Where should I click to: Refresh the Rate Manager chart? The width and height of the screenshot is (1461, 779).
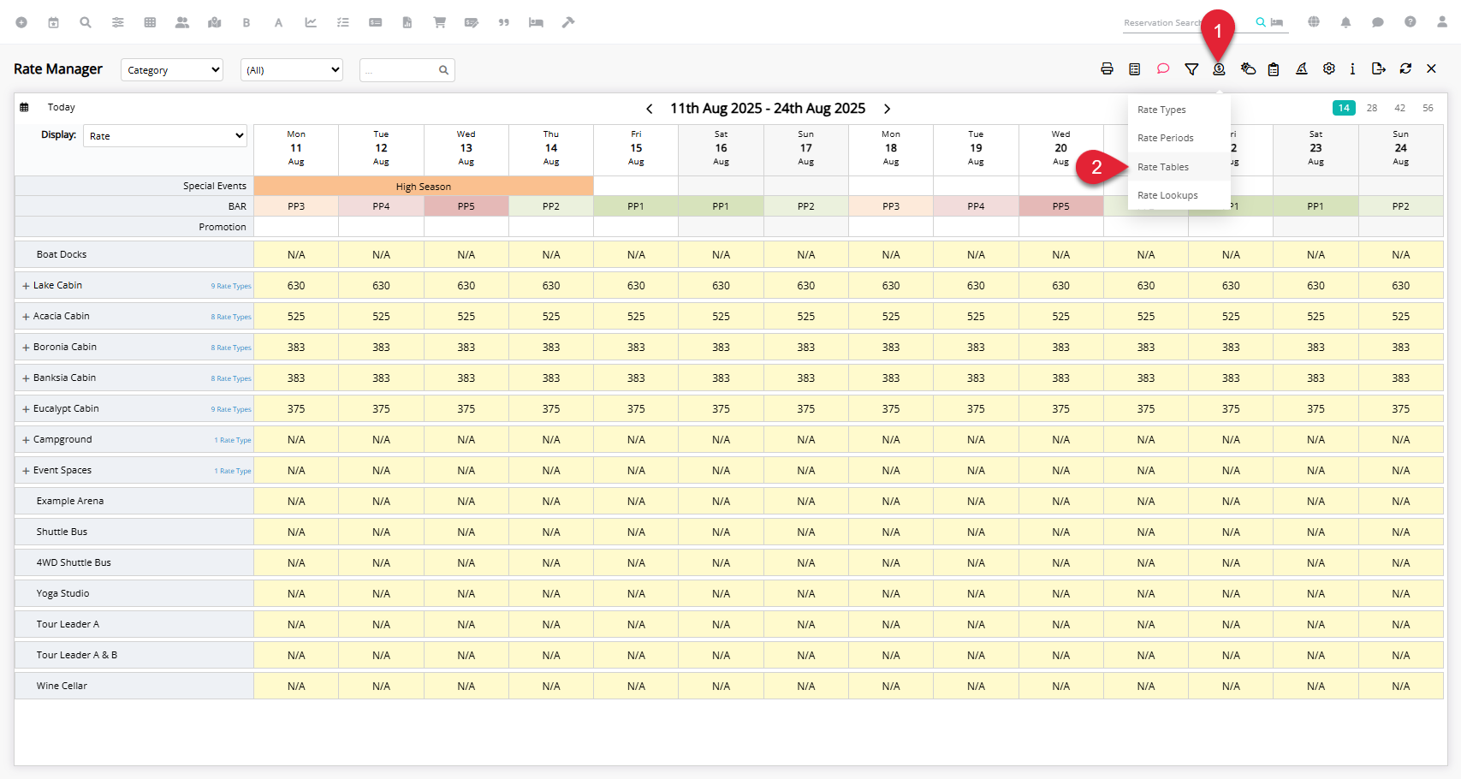pyautogui.click(x=1405, y=68)
